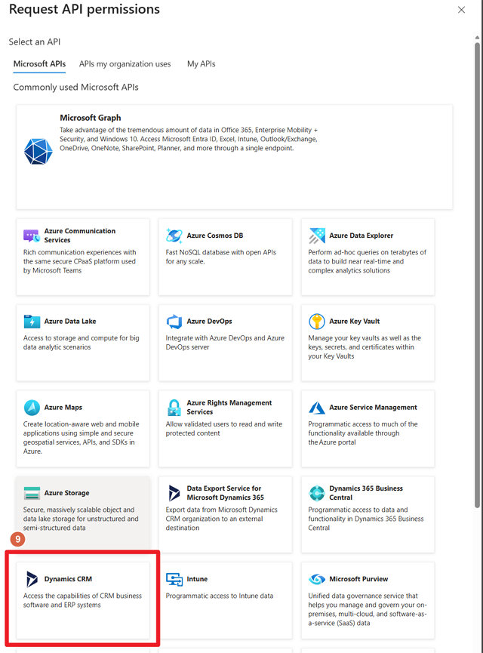Click the Azure Rights Management Services lock icon

(174, 408)
